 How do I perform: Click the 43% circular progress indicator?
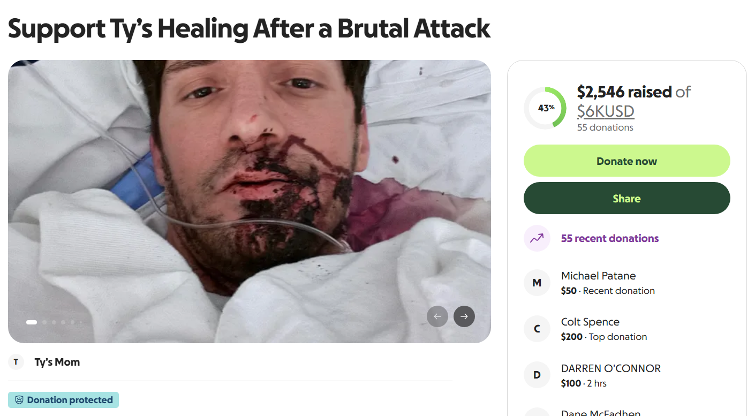545,108
